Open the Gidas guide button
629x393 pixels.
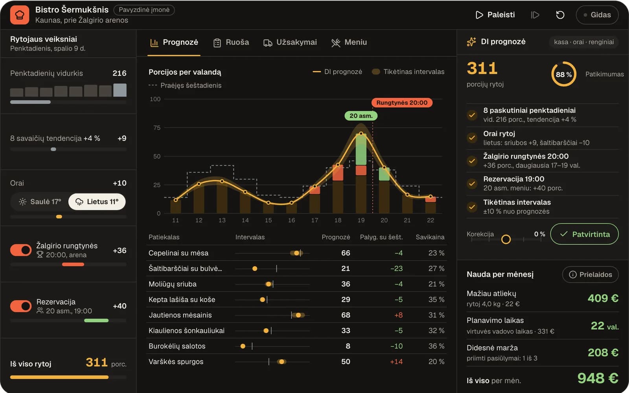point(597,15)
